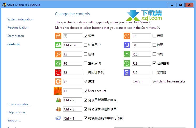Click the flower user account picture
Image resolution: width=196 pixels, height=128 pixels.
coord(58,91)
